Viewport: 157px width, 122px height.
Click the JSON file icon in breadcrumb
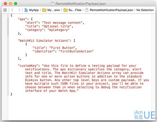coord(87,10)
